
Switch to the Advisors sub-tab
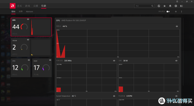pos(29,11)
